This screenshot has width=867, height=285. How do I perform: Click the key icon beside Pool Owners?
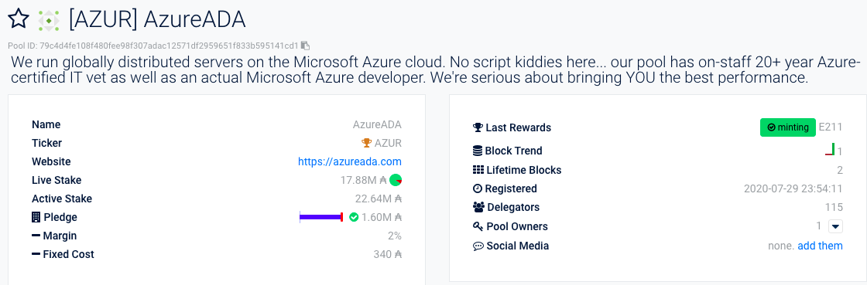click(478, 226)
